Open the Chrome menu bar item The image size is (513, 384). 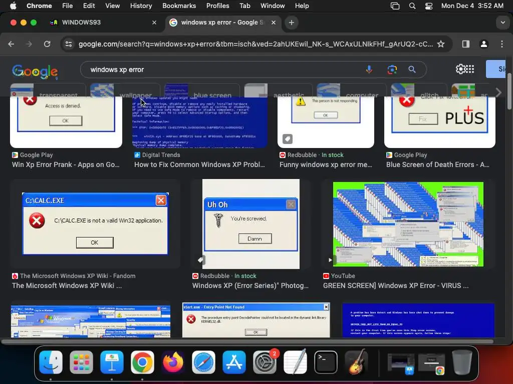click(39, 5)
